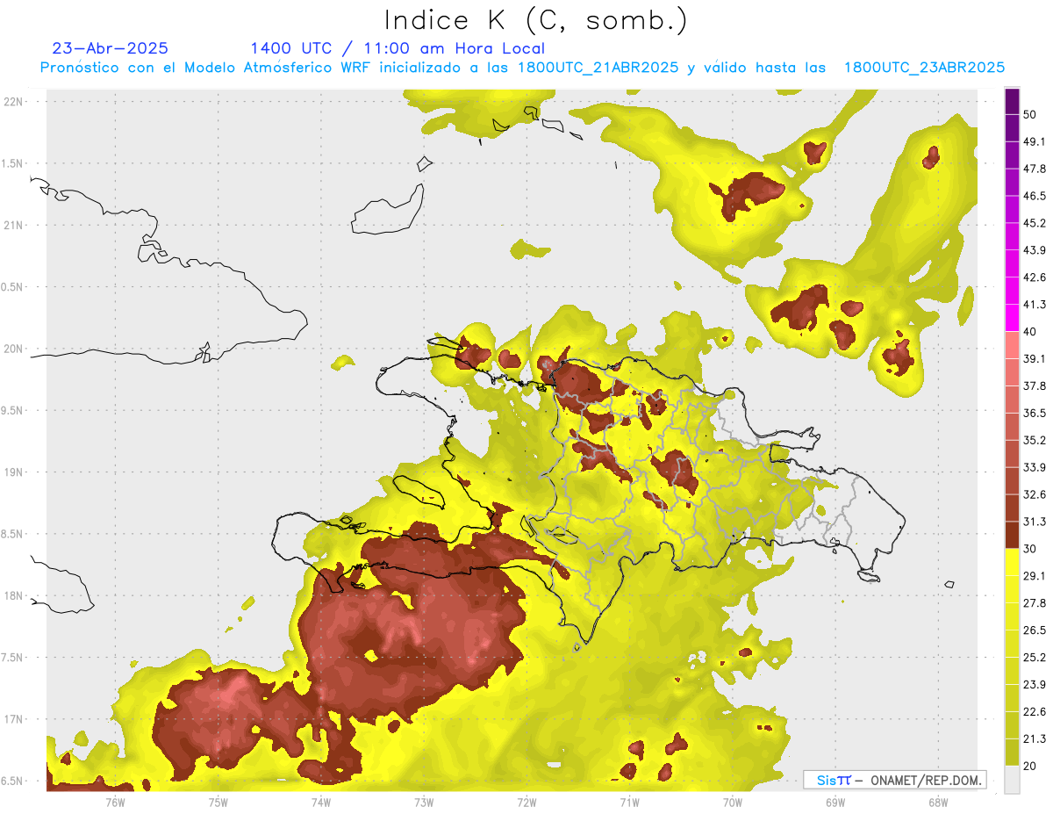Screen dimensions: 1053x814
Task: Click the legend value "21.3"
Action: click(x=1035, y=739)
